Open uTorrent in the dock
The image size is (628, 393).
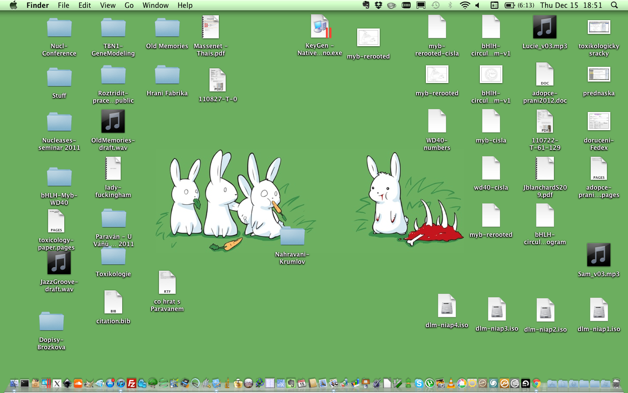point(430,383)
